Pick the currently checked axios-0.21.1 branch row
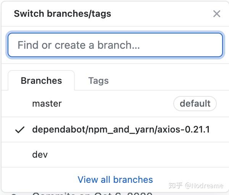This screenshot has width=229, height=195. click(x=115, y=129)
